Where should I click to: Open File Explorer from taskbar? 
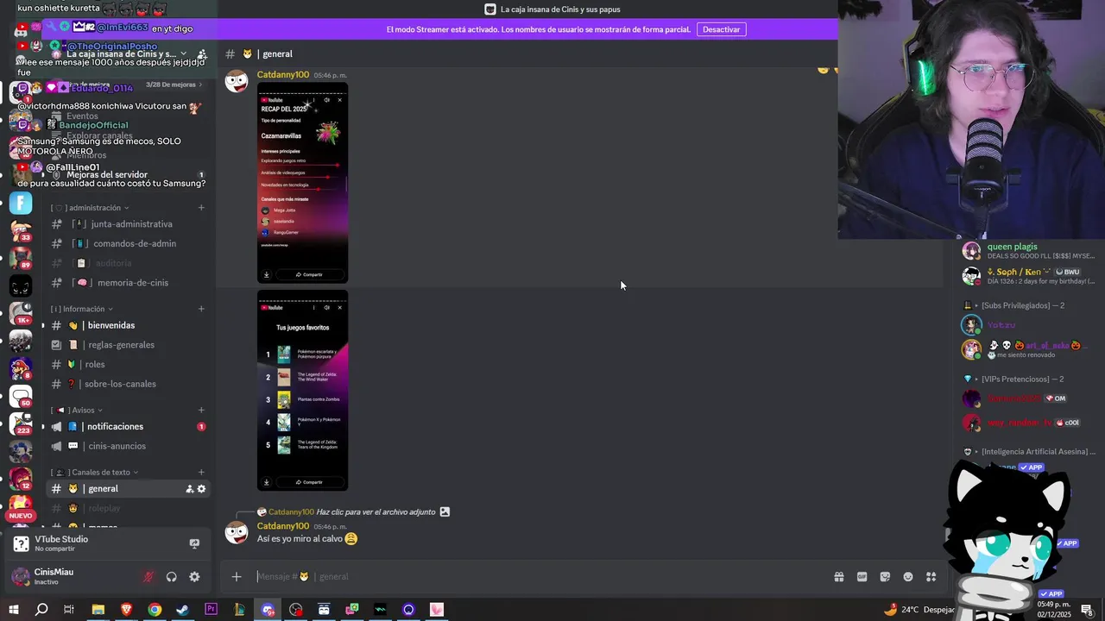tap(98, 610)
